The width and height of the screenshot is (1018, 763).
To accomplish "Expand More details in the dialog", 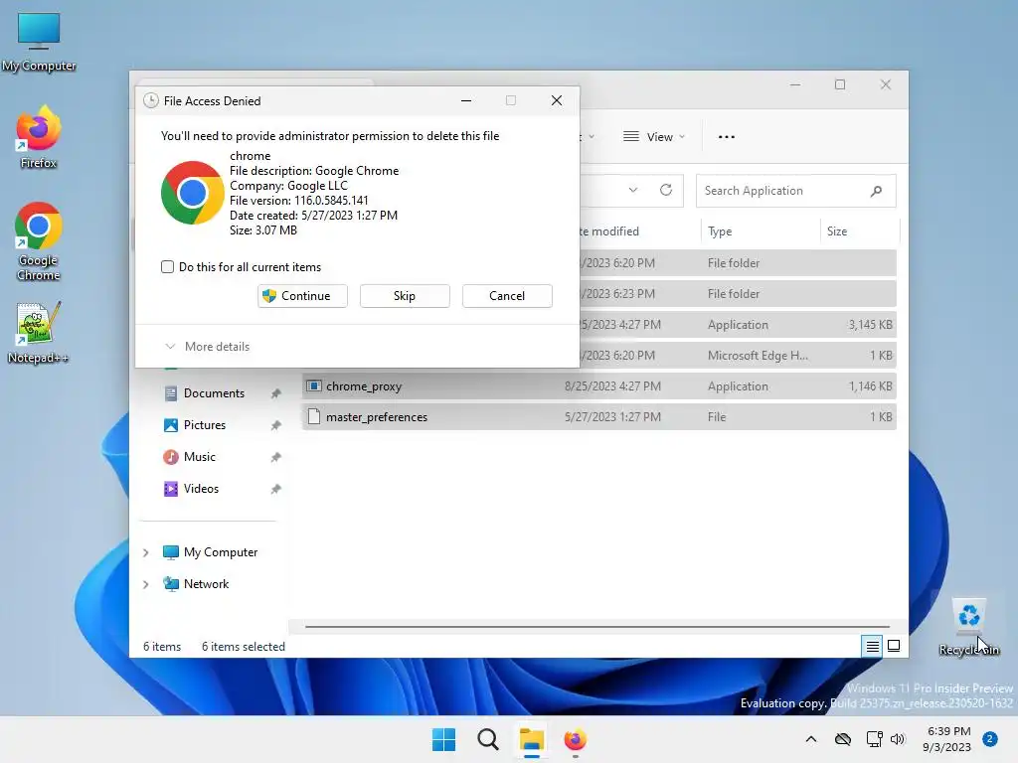I will coord(207,347).
